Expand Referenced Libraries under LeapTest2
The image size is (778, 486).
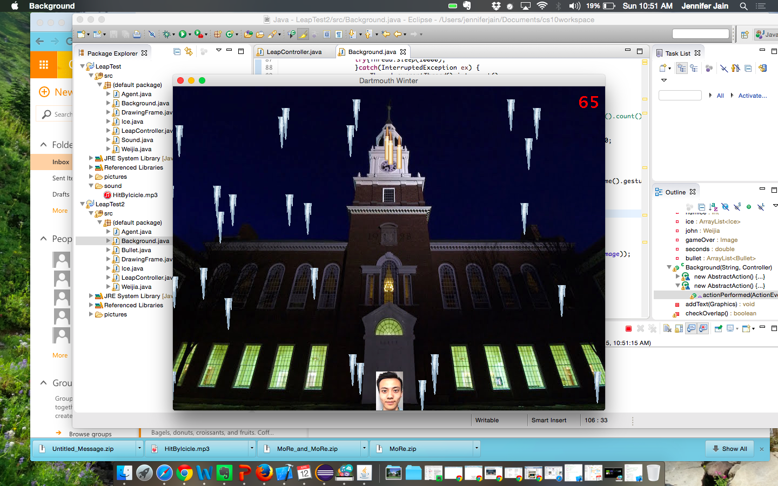pos(91,305)
